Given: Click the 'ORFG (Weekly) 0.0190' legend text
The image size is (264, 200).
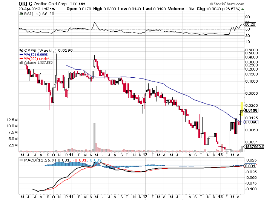Looking at the screenshot, I should [x=49, y=50].
